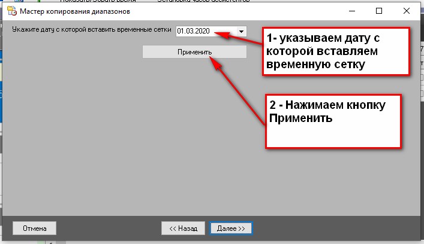Click the annotation box Нажимаем кнопку Применить
The width and height of the screenshot is (424, 244).
click(x=333, y=120)
